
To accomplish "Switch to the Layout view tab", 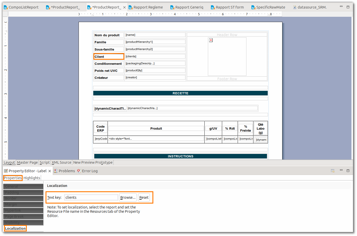I will 9,162.
